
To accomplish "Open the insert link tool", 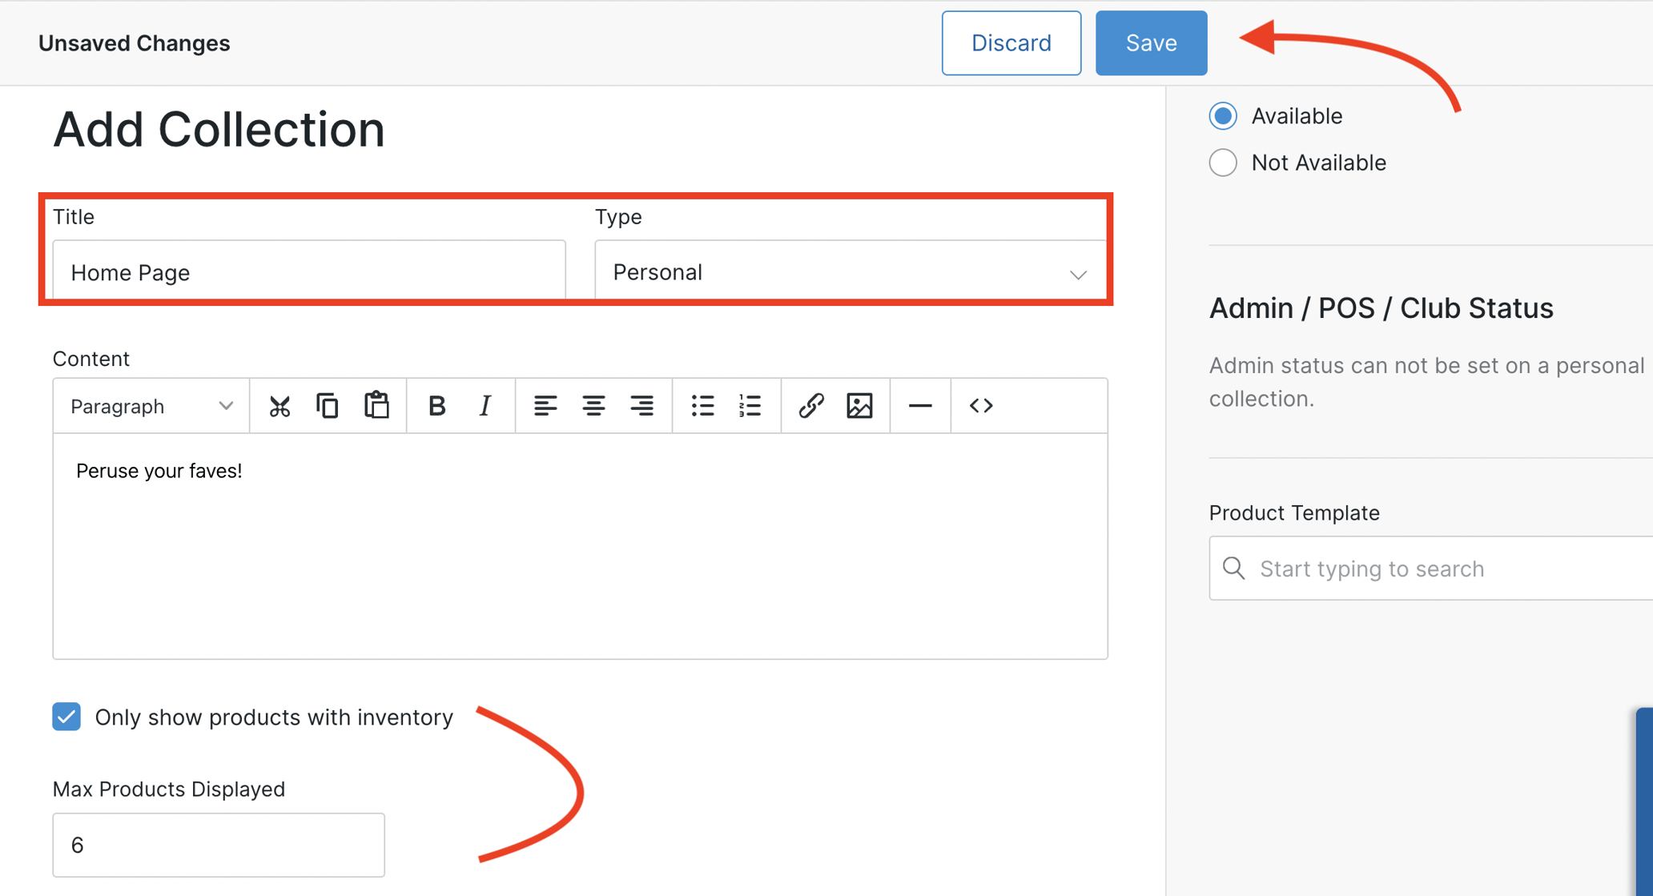I will (810, 406).
